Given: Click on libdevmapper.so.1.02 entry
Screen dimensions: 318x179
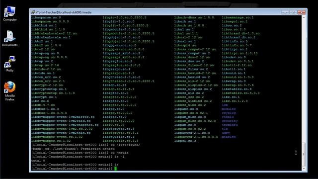Looking at the screenshot, I should (x=51, y=141).
